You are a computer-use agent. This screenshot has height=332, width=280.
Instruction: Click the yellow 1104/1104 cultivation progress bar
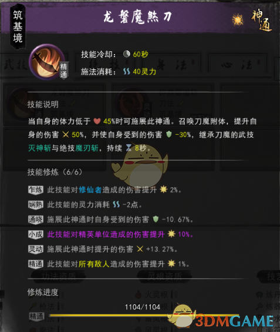[144, 316]
